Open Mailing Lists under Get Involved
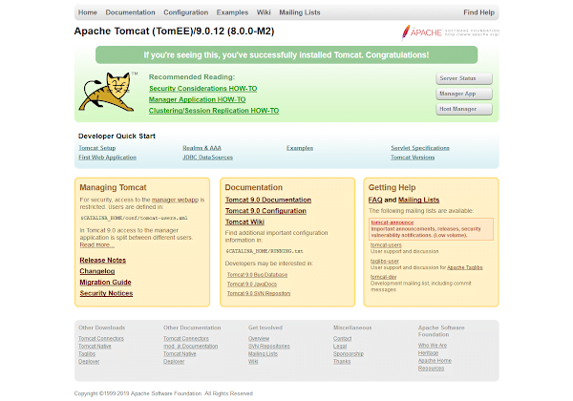The width and height of the screenshot is (573, 401). click(263, 354)
